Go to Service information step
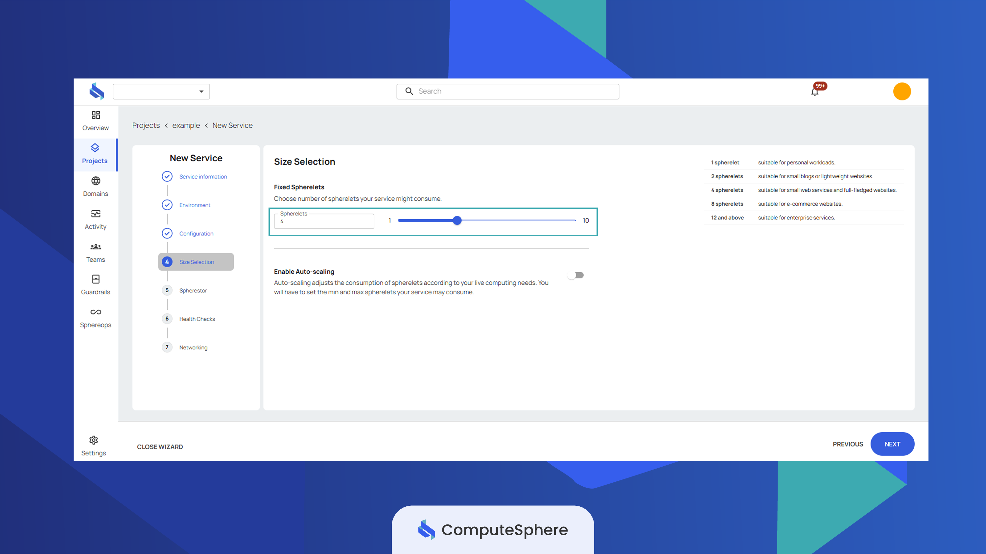This screenshot has width=986, height=554. 203,177
